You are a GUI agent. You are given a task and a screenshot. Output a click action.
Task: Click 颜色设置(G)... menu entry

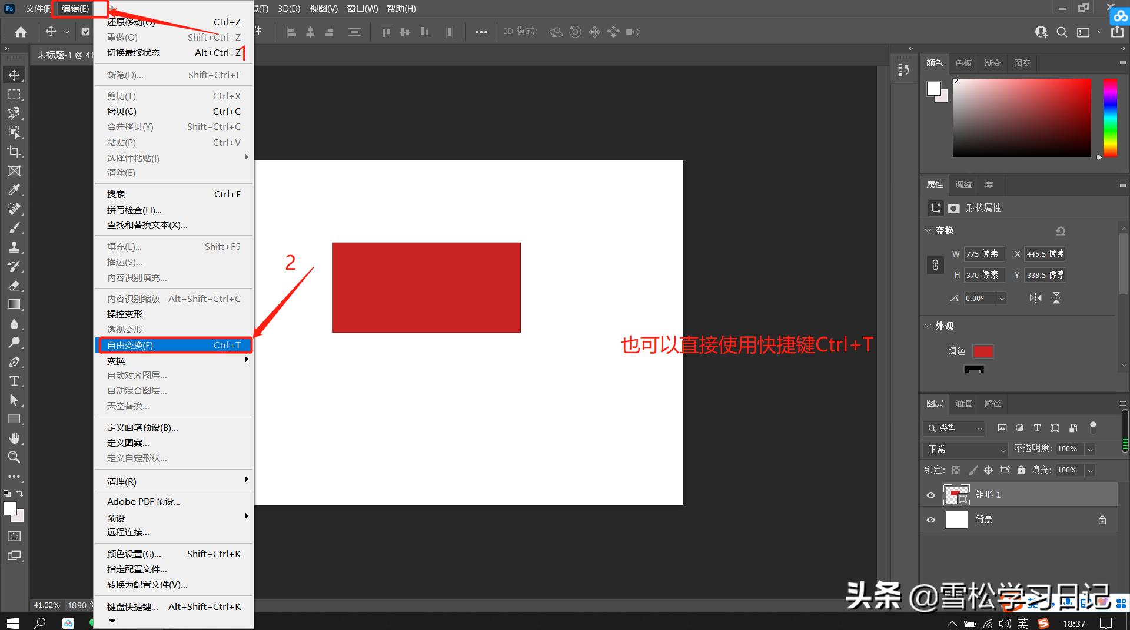click(x=134, y=554)
